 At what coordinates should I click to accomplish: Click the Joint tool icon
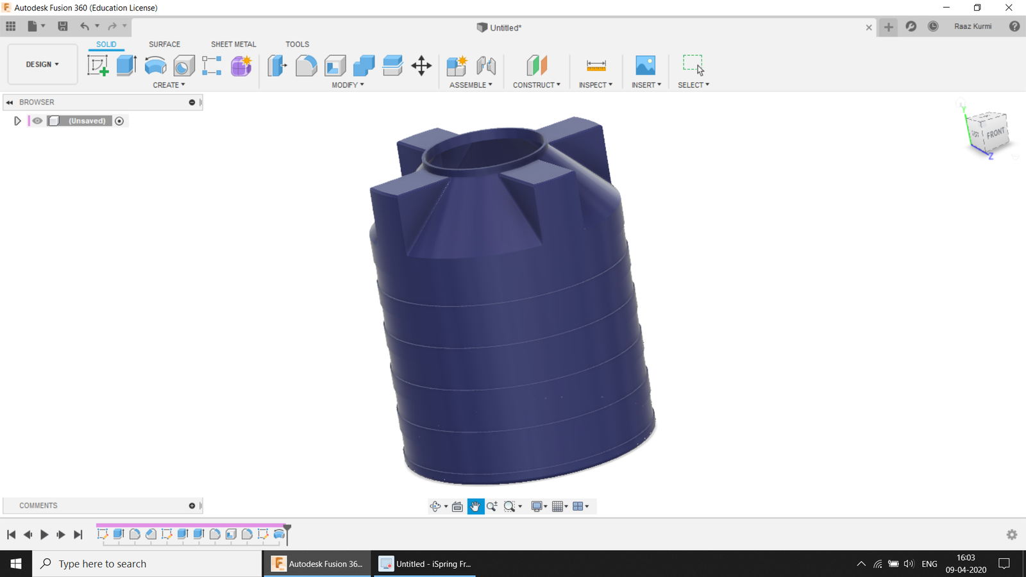tap(486, 65)
